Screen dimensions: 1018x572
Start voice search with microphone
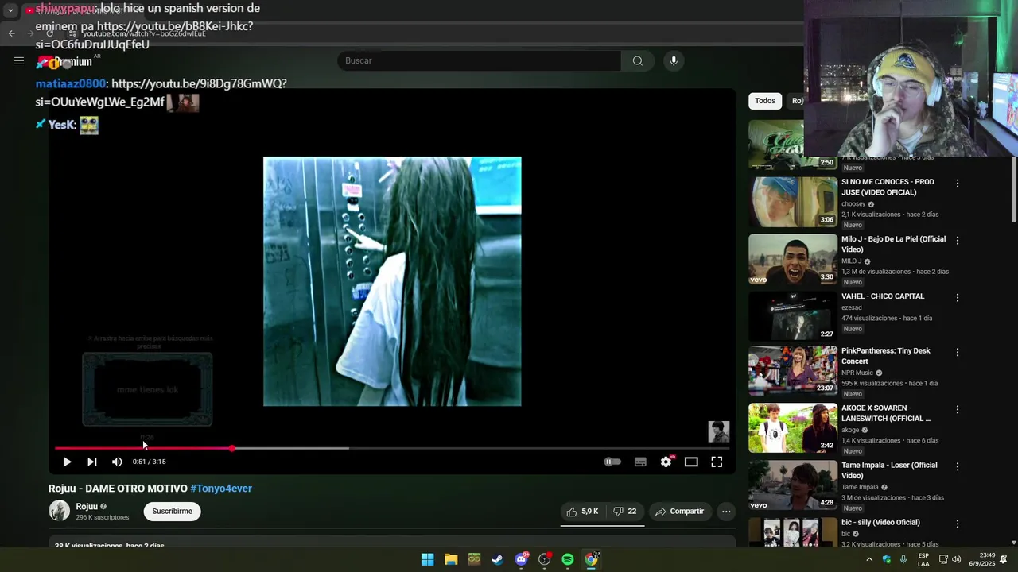pos(674,60)
